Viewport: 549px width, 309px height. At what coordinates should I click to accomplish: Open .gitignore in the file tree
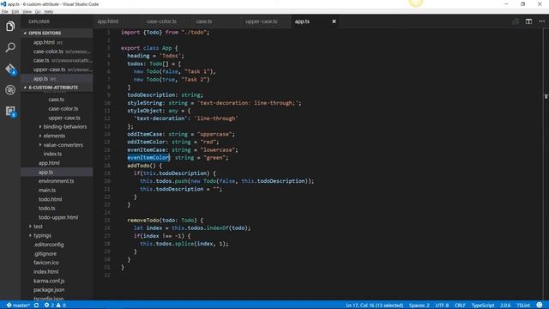pos(45,254)
